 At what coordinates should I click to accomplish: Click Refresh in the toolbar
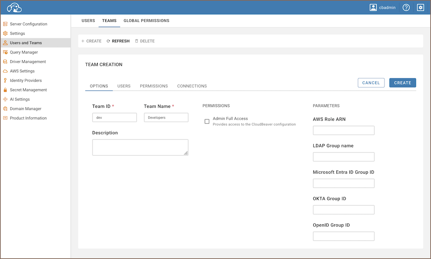coord(118,41)
